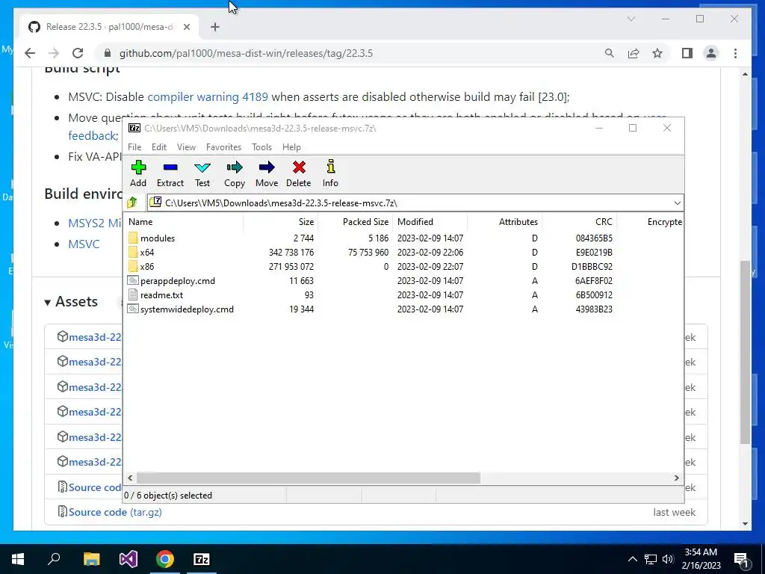Viewport: 765px width, 574px height.
Task: Bookmark this page with the star icon
Action: click(x=657, y=53)
